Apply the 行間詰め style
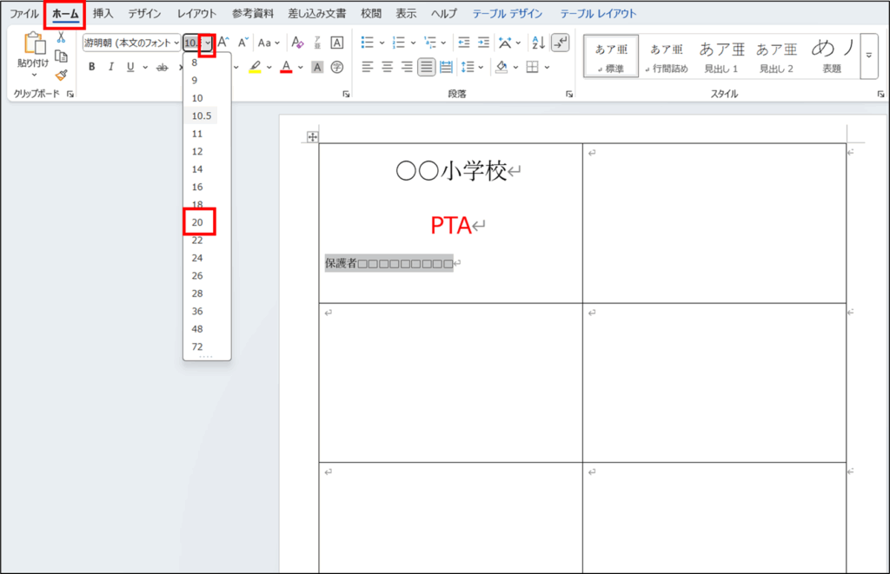 click(667, 56)
